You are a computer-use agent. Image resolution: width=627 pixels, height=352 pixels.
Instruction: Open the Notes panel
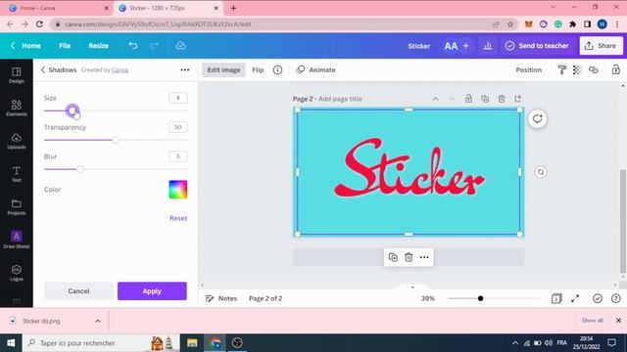pos(221,298)
